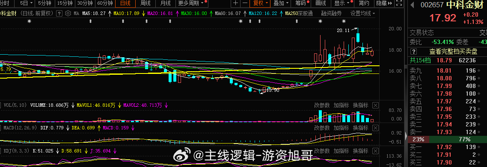Screen dimensions: 487x167
Task: Expand the 设置均线 dropdown
Action: point(362,14)
